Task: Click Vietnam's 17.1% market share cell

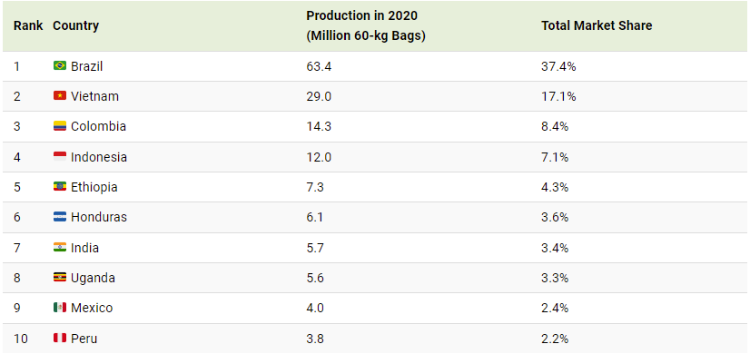Action: [x=558, y=96]
